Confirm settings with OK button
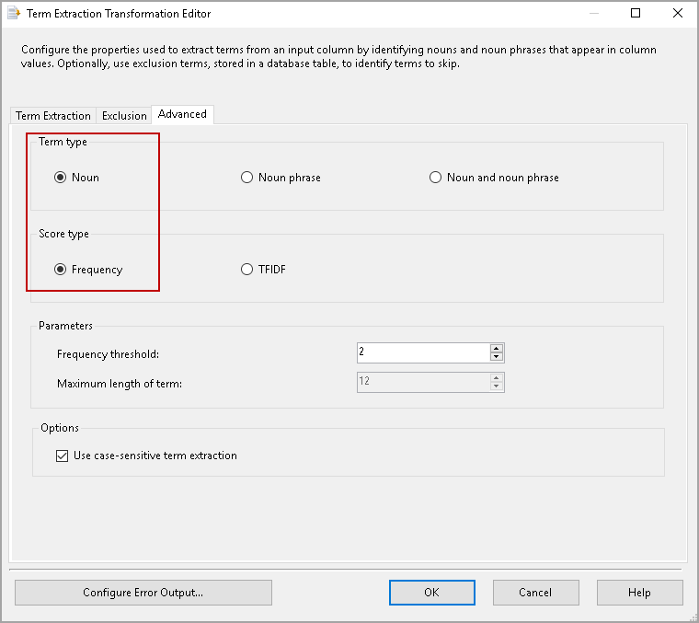The height and width of the screenshot is (623, 699). (431, 593)
